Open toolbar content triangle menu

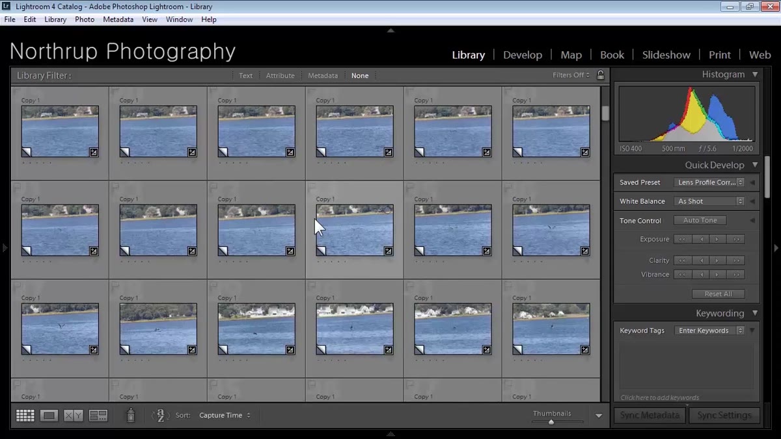coord(599,416)
